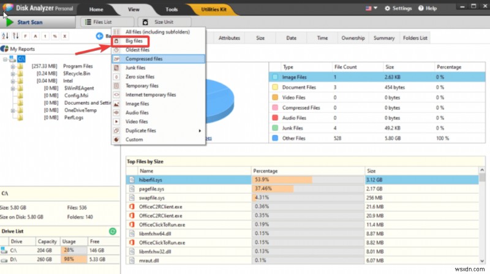This screenshot has height=274, width=490.
Task: Choose Internet temporary files entry
Action: click(x=159, y=95)
